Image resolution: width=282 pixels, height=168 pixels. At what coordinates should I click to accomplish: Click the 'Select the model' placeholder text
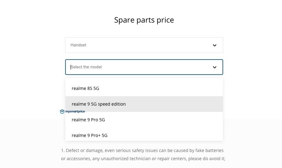click(86, 67)
